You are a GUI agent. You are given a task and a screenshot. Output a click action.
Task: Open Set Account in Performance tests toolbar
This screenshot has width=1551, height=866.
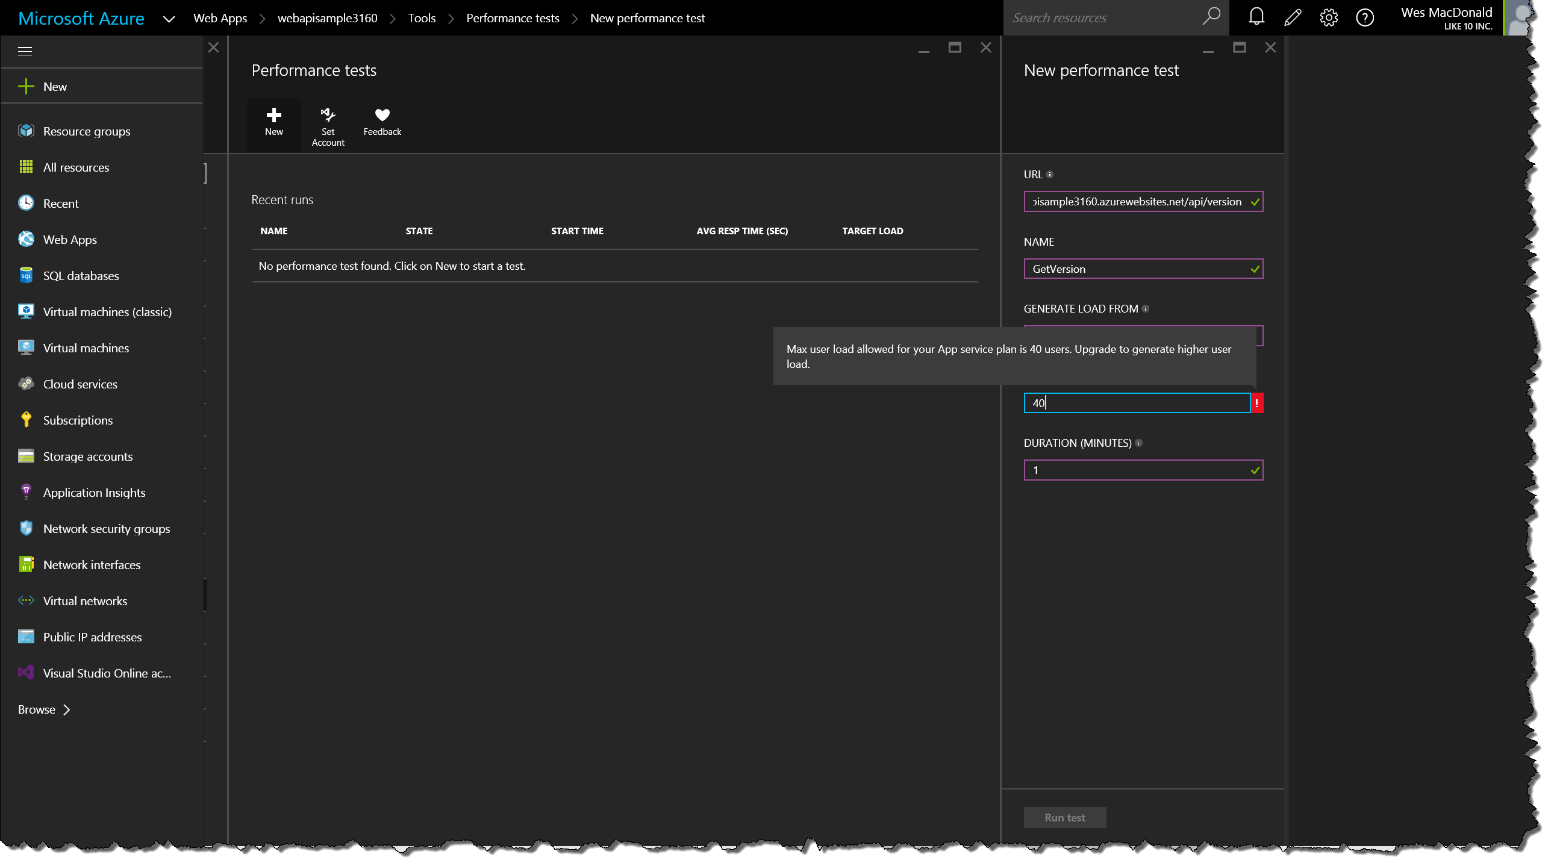pyautogui.click(x=328, y=126)
